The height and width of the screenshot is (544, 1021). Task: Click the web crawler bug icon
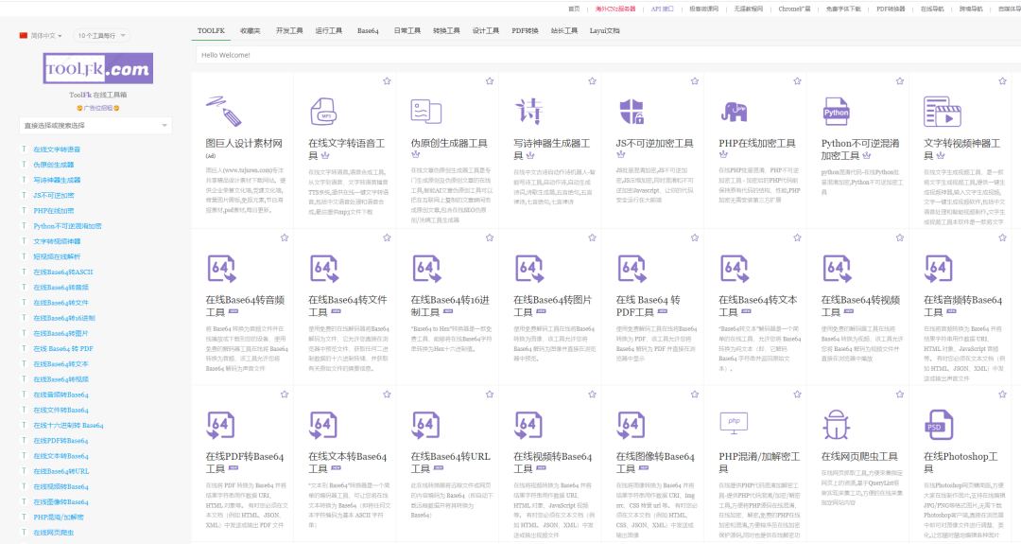836,423
